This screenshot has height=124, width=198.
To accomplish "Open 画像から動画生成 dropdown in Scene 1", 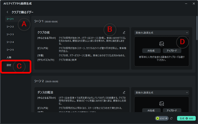I will point(161,33).
